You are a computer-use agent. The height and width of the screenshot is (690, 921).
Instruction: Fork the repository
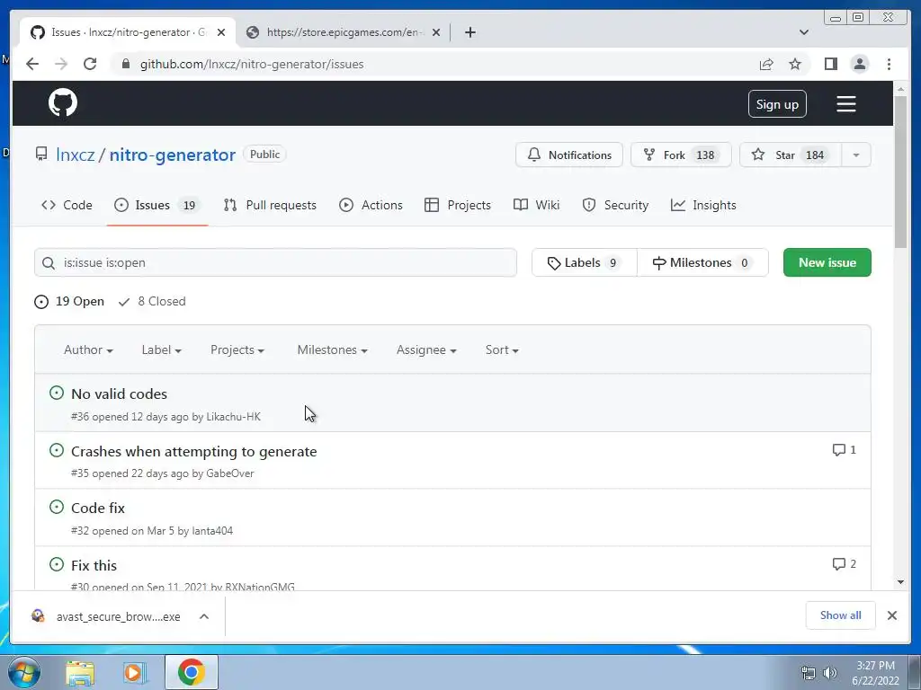681,155
